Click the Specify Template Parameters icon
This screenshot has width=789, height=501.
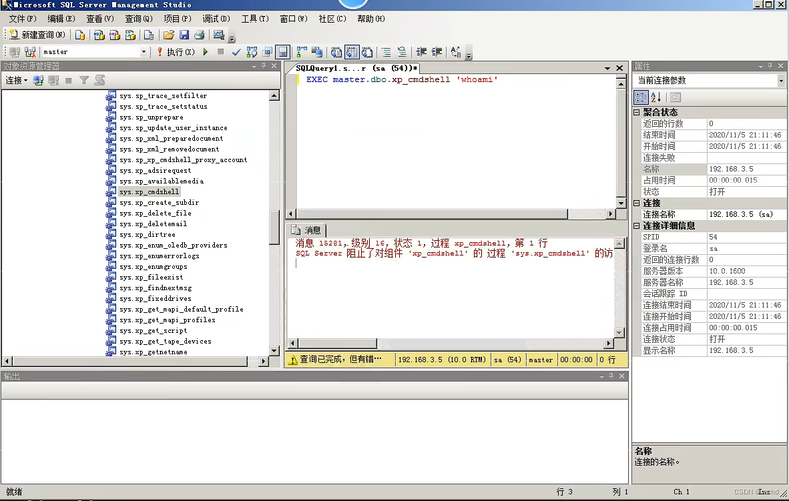456,52
